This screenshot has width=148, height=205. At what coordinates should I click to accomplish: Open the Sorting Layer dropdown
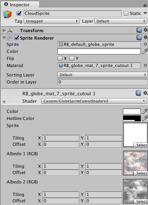point(102,74)
